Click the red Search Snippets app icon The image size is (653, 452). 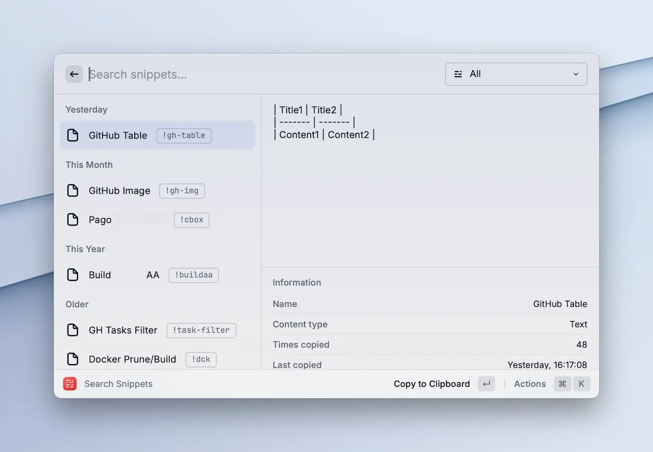(x=70, y=384)
